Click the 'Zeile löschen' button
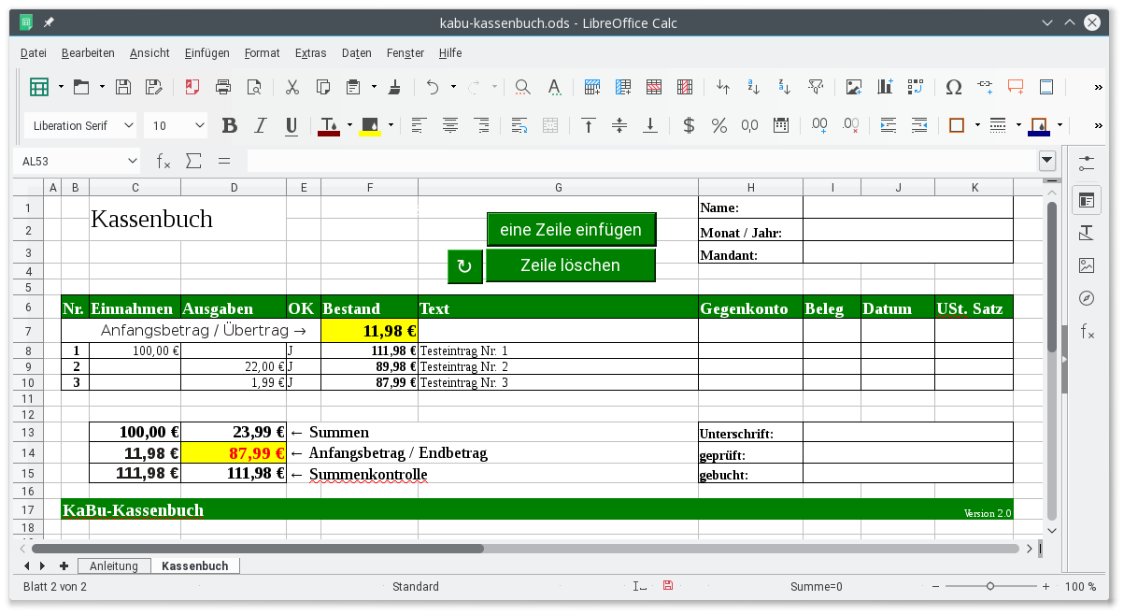Image resolution: width=1124 pixels, height=615 pixels. point(571,265)
